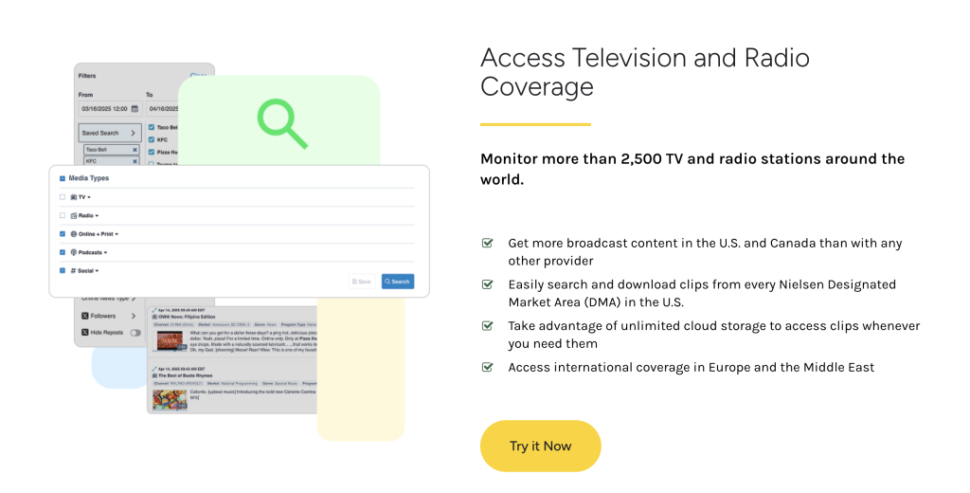Remove Taco Bell saved search tag
Image resolution: width=970 pixels, height=493 pixels.
click(135, 150)
